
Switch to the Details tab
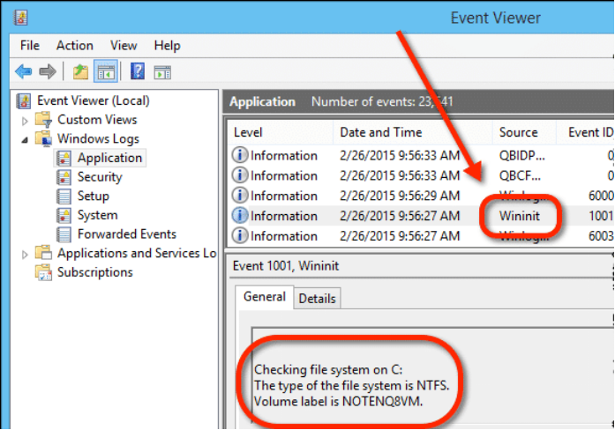click(317, 299)
